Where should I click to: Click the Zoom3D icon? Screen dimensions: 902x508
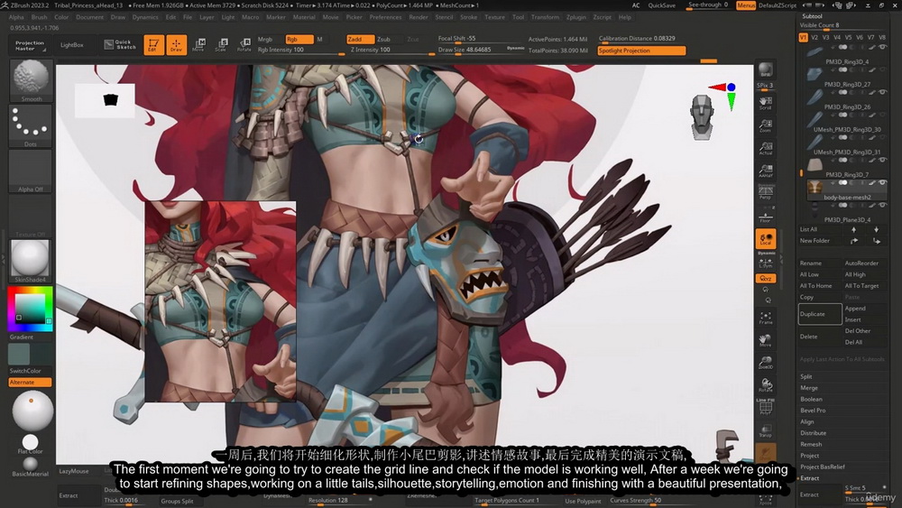766,363
